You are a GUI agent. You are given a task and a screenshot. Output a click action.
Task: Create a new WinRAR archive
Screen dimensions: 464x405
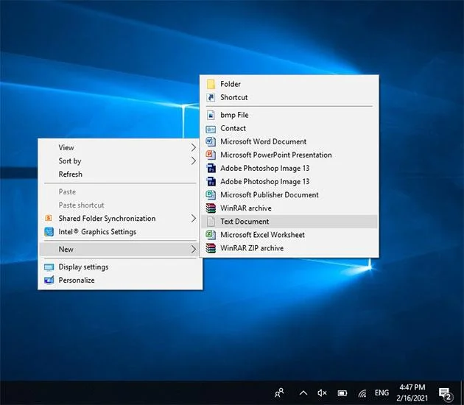click(289, 208)
